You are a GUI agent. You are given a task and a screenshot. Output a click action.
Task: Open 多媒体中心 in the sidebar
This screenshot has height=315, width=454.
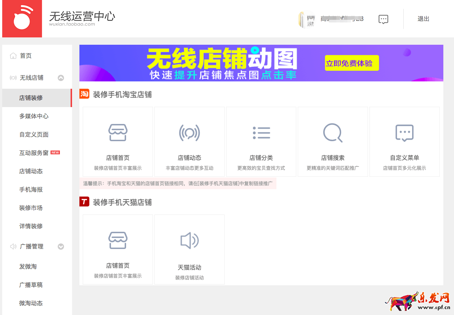click(34, 116)
